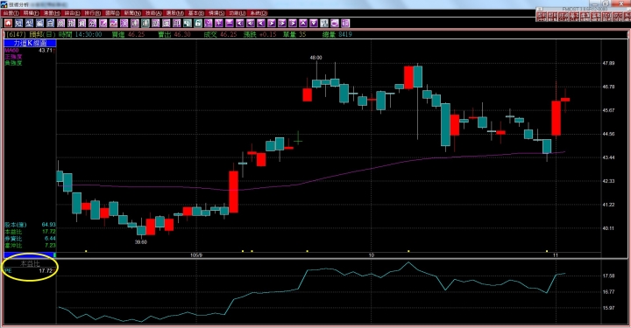Click the month 10 marker on time axis
Image resolution: width=631 pixels, height=328 pixels.
tap(371, 255)
